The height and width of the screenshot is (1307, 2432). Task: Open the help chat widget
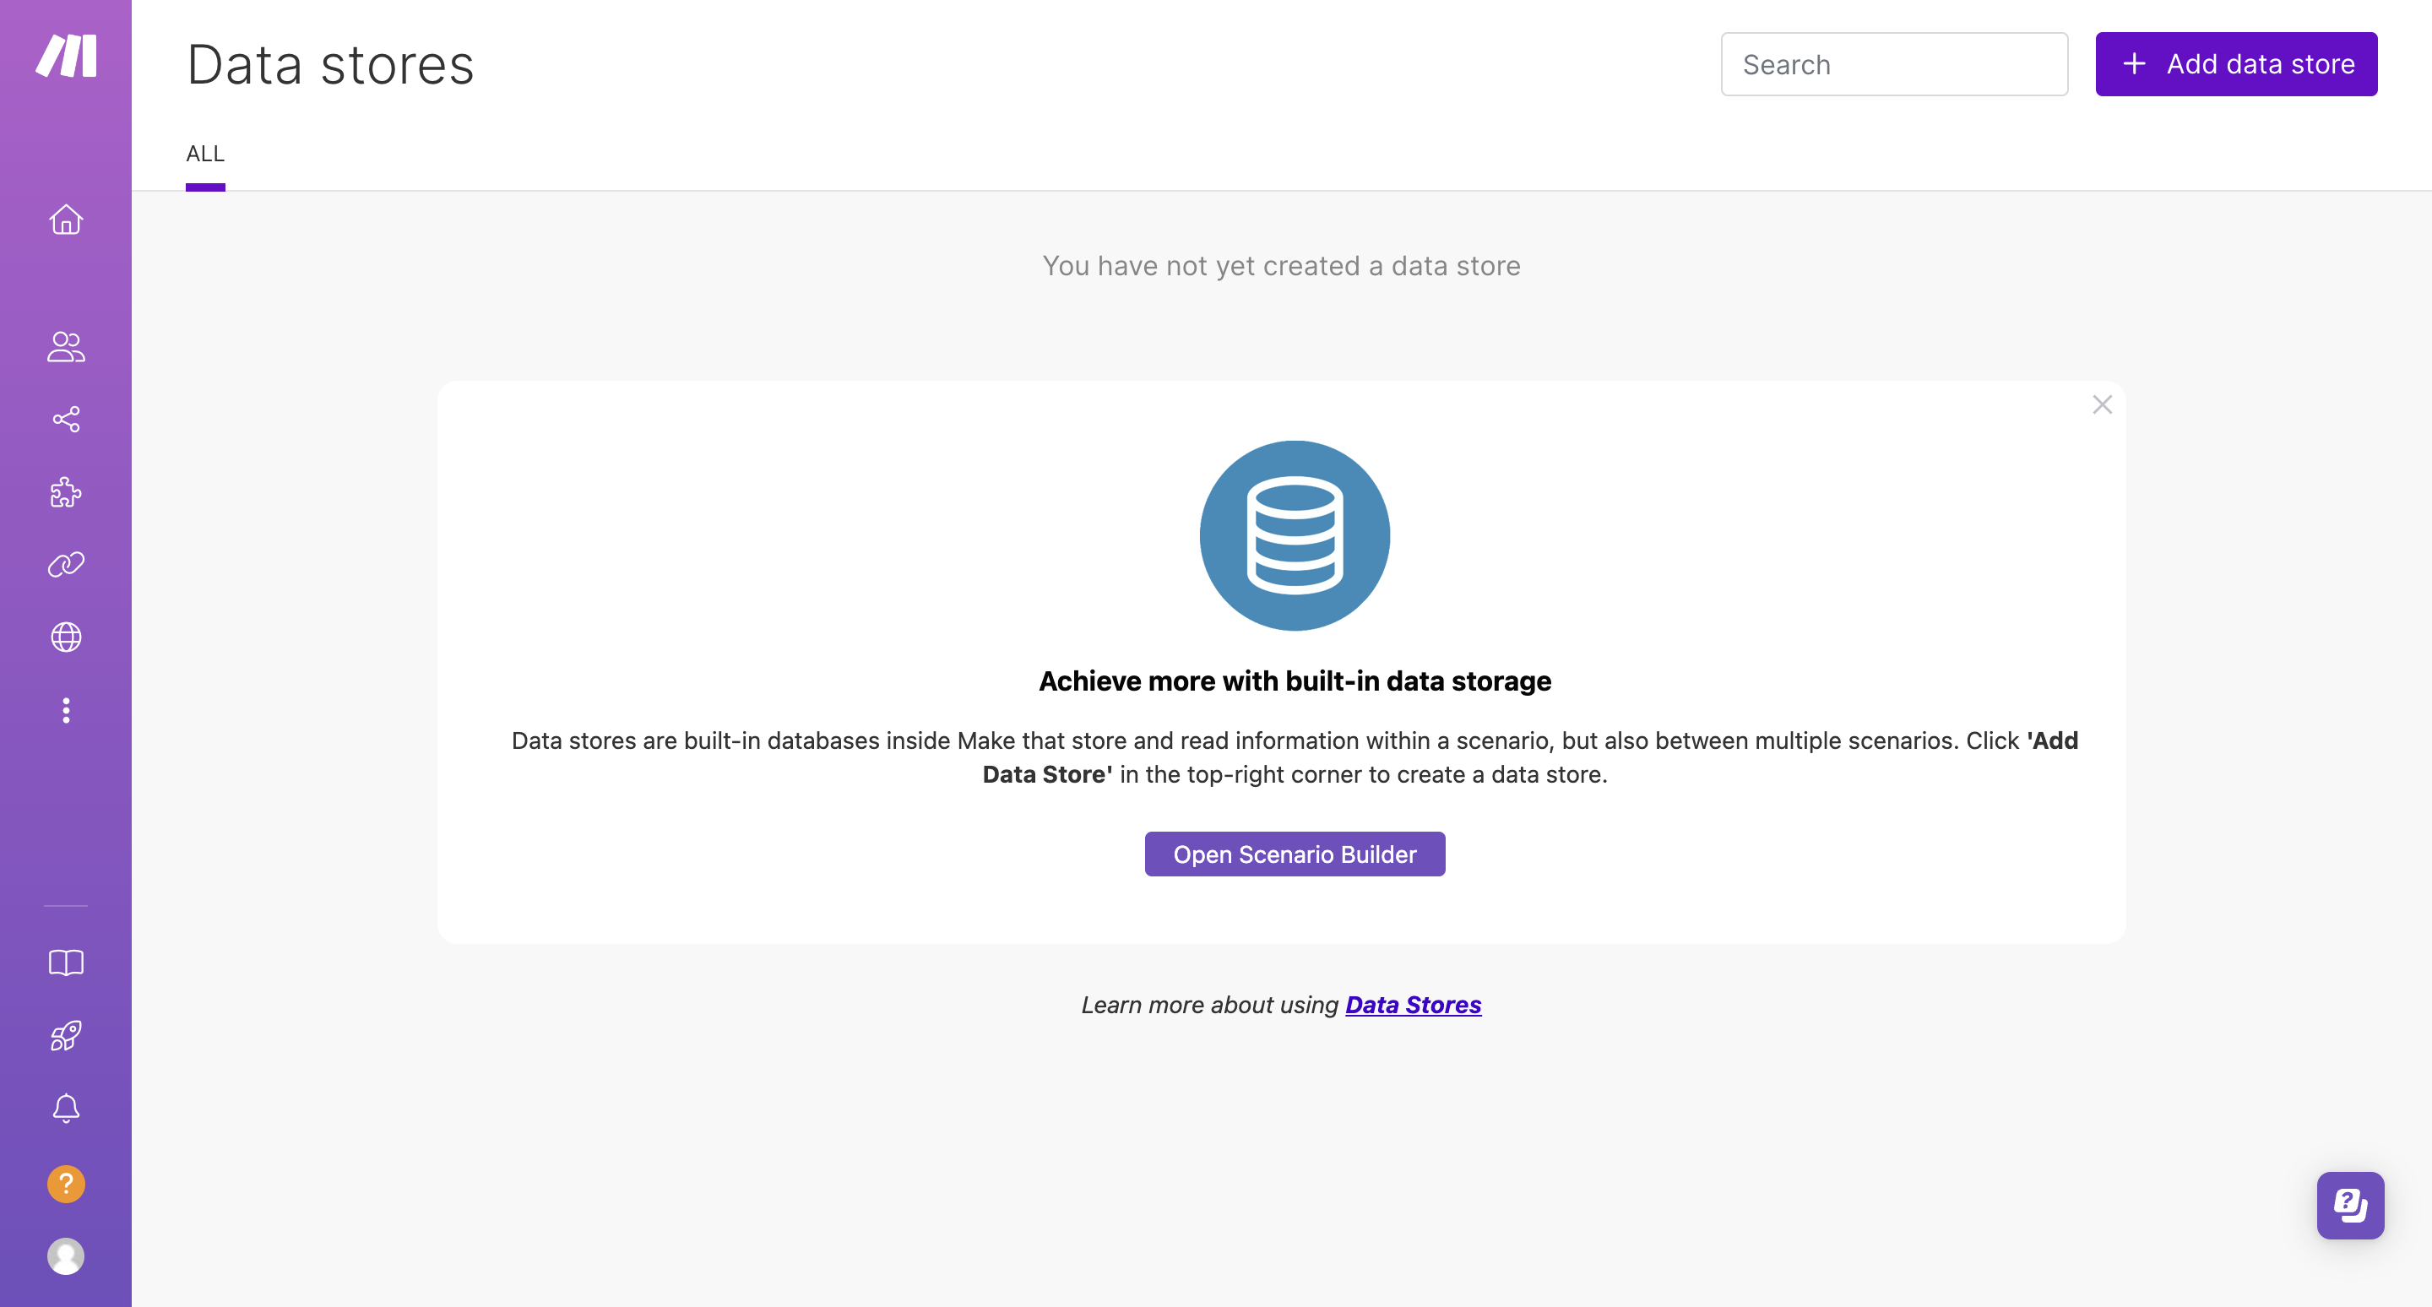(x=2350, y=1205)
